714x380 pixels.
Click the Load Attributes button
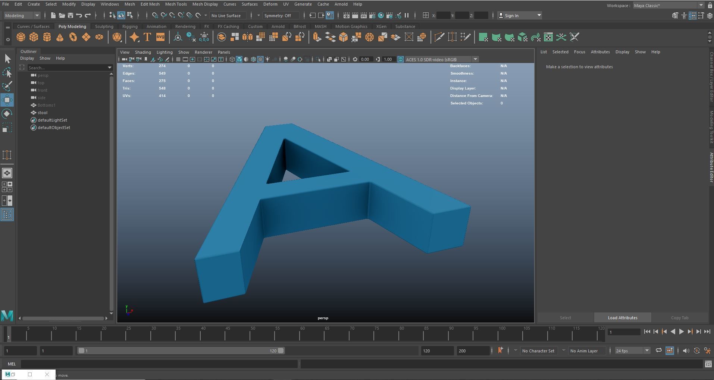[x=623, y=318]
